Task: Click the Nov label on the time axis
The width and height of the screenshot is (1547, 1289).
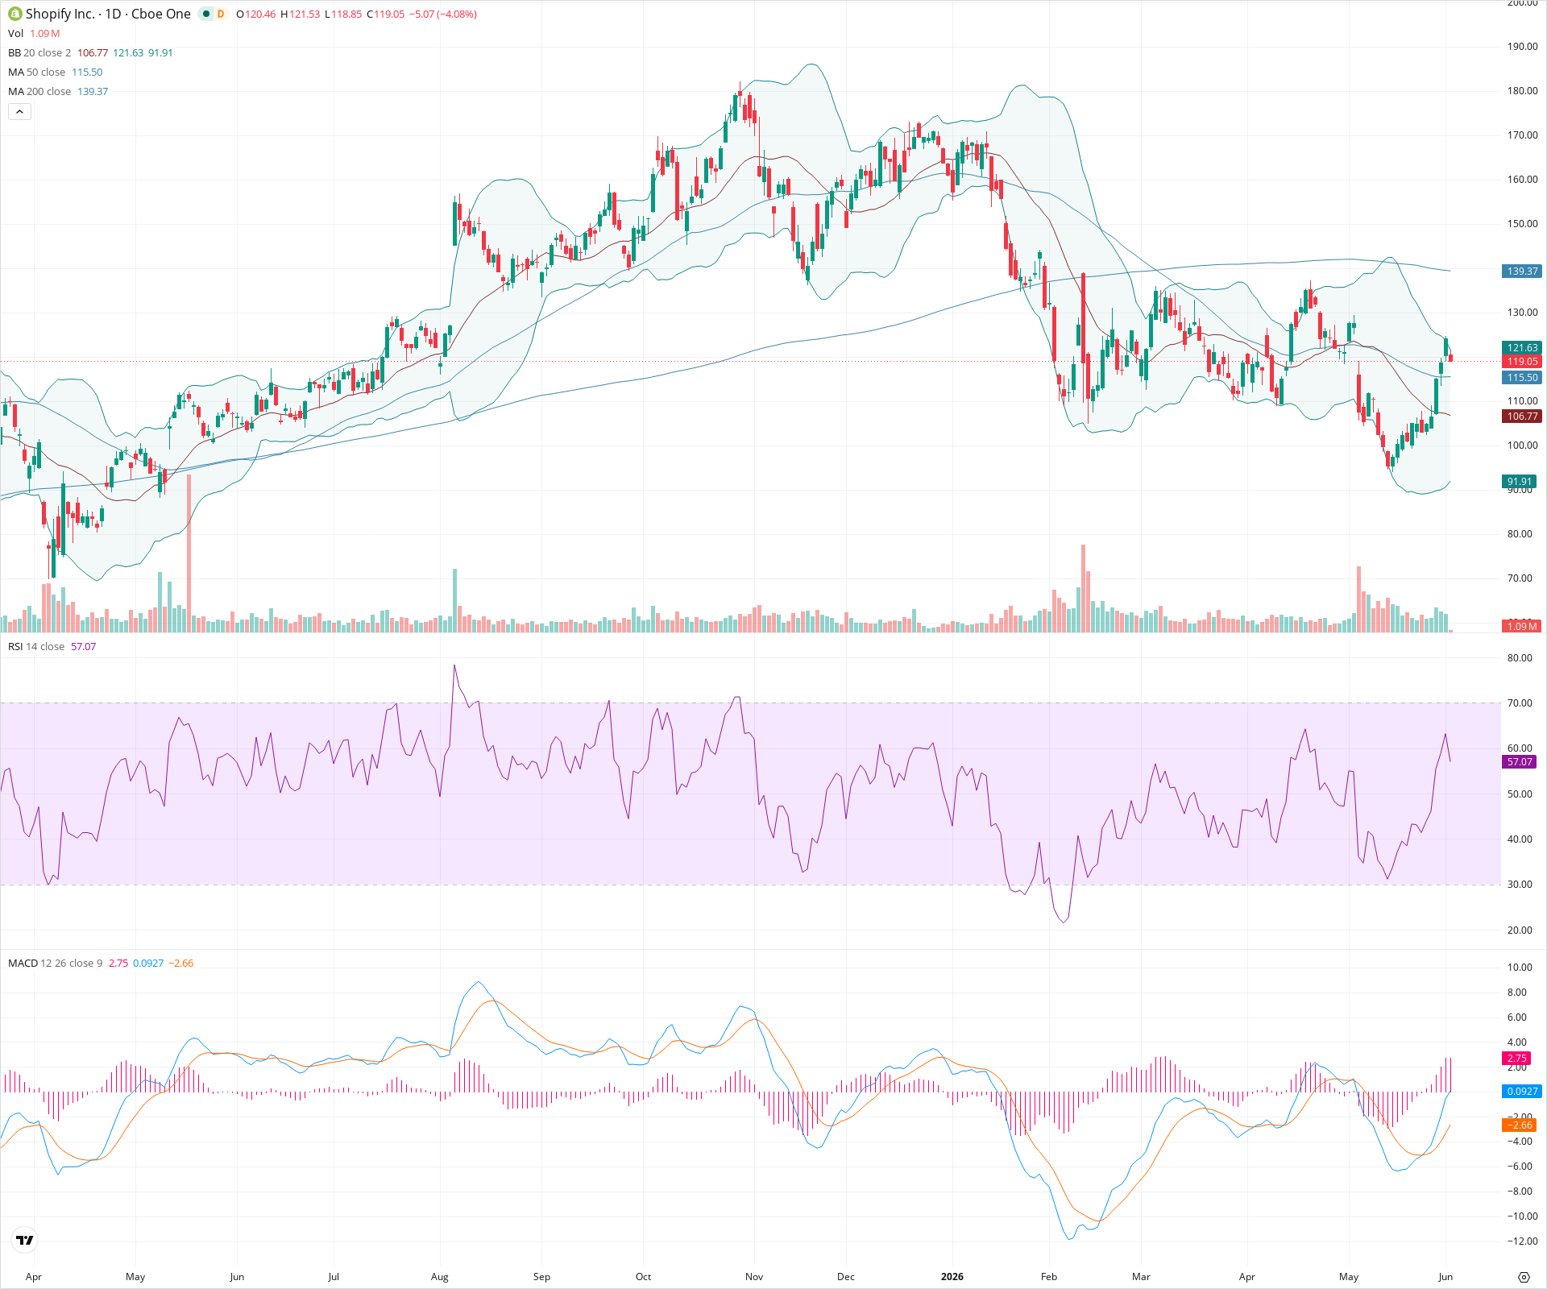Action: [x=754, y=1277]
